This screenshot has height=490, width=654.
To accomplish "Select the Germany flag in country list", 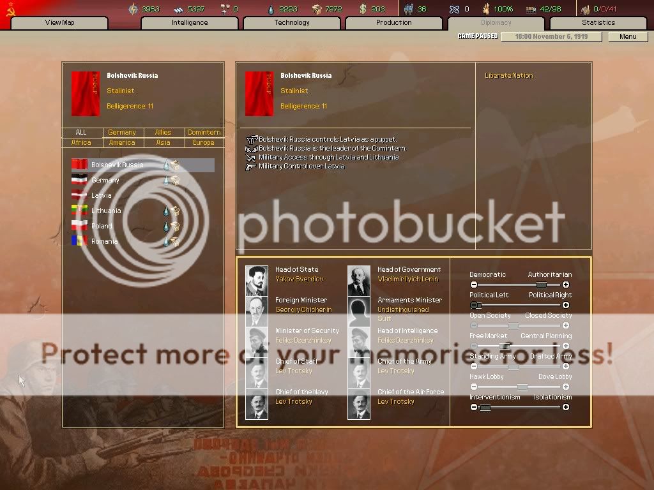I will (x=79, y=180).
